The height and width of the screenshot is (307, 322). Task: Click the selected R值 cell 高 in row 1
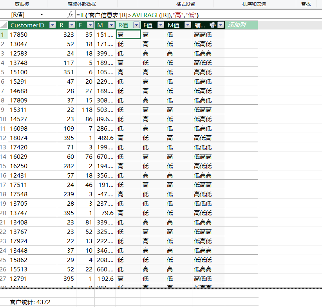(128, 34)
